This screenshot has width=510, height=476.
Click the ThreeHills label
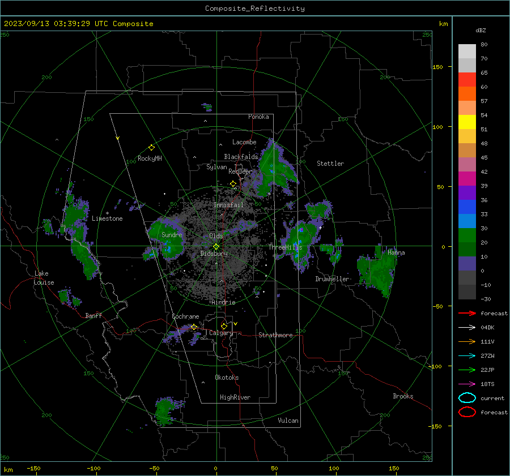(285, 247)
